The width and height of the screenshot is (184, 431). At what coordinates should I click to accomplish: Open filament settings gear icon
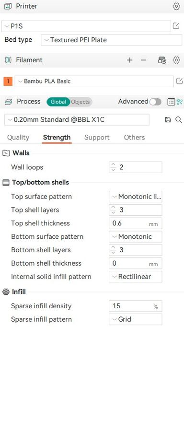pyautogui.click(x=176, y=60)
